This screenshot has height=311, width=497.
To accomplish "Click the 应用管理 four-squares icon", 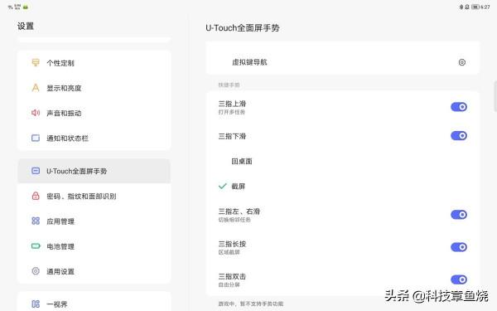I will [x=36, y=221].
